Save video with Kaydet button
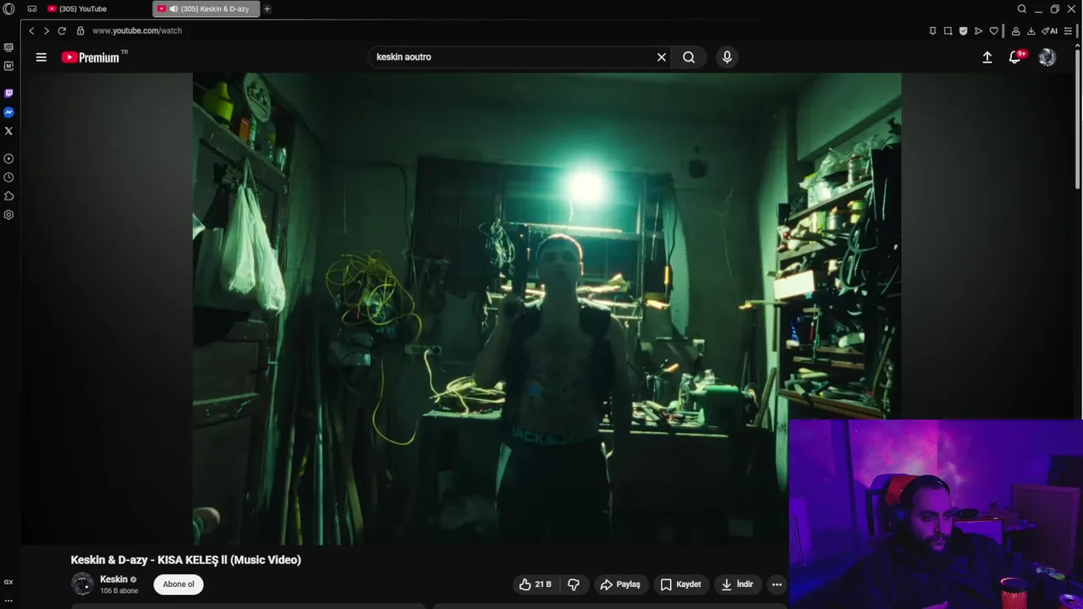The image size is (1083, 609). coord(681,584)
